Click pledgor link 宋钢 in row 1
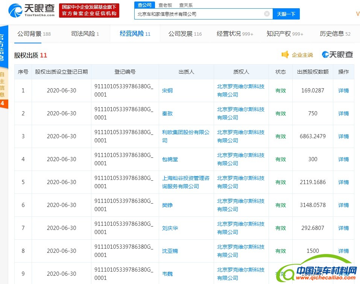Image resolution: width=360 pixels, height=284 pixels. [167, 91]
